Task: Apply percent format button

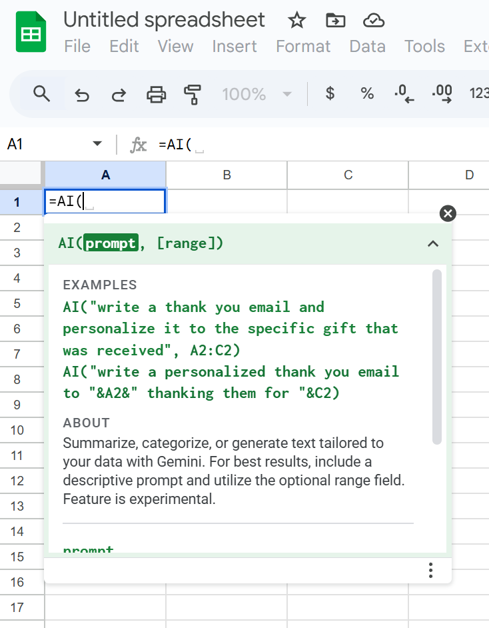Action: point(367,94)
